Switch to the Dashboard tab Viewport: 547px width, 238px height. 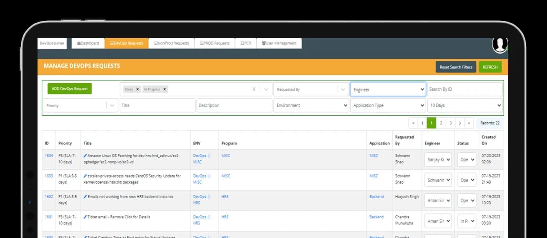(x=88, y=43)
